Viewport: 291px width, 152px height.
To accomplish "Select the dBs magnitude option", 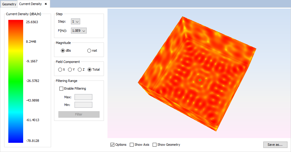I will (63, 50).
